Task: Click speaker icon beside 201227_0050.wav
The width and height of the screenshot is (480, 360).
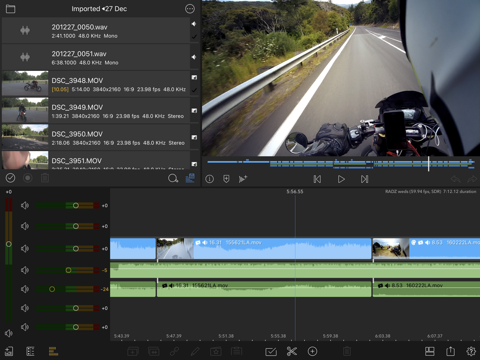Action: (x=194, y=24)
